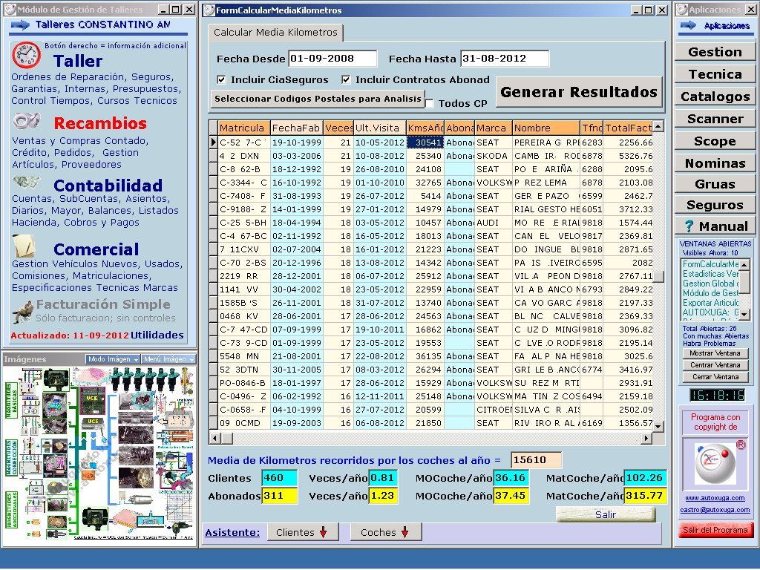Click the red arrow on Clientes assistant
The height and width of the screenshot is (570, 760).
point(323,532)
